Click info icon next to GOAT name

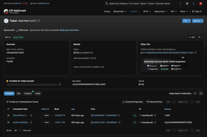[x=39, y=21]
